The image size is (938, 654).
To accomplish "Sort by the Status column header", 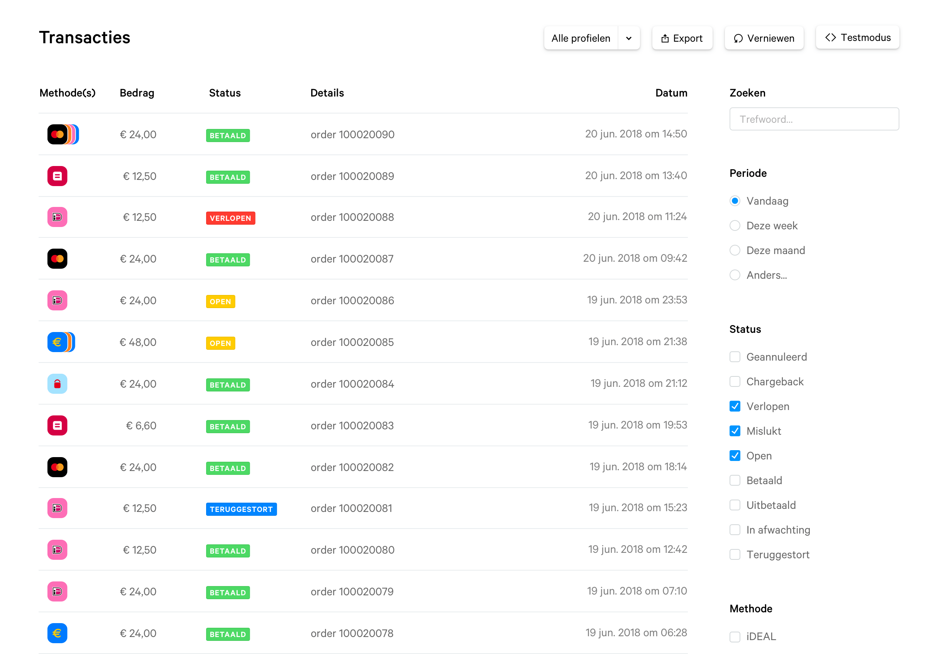I will 225,93.
